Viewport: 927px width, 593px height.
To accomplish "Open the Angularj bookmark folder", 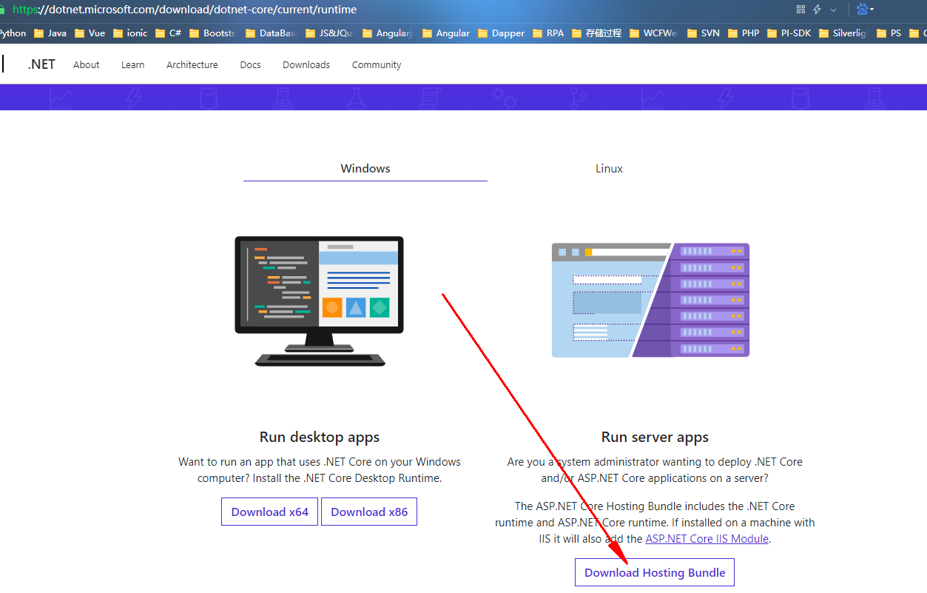I will point(387,33).
